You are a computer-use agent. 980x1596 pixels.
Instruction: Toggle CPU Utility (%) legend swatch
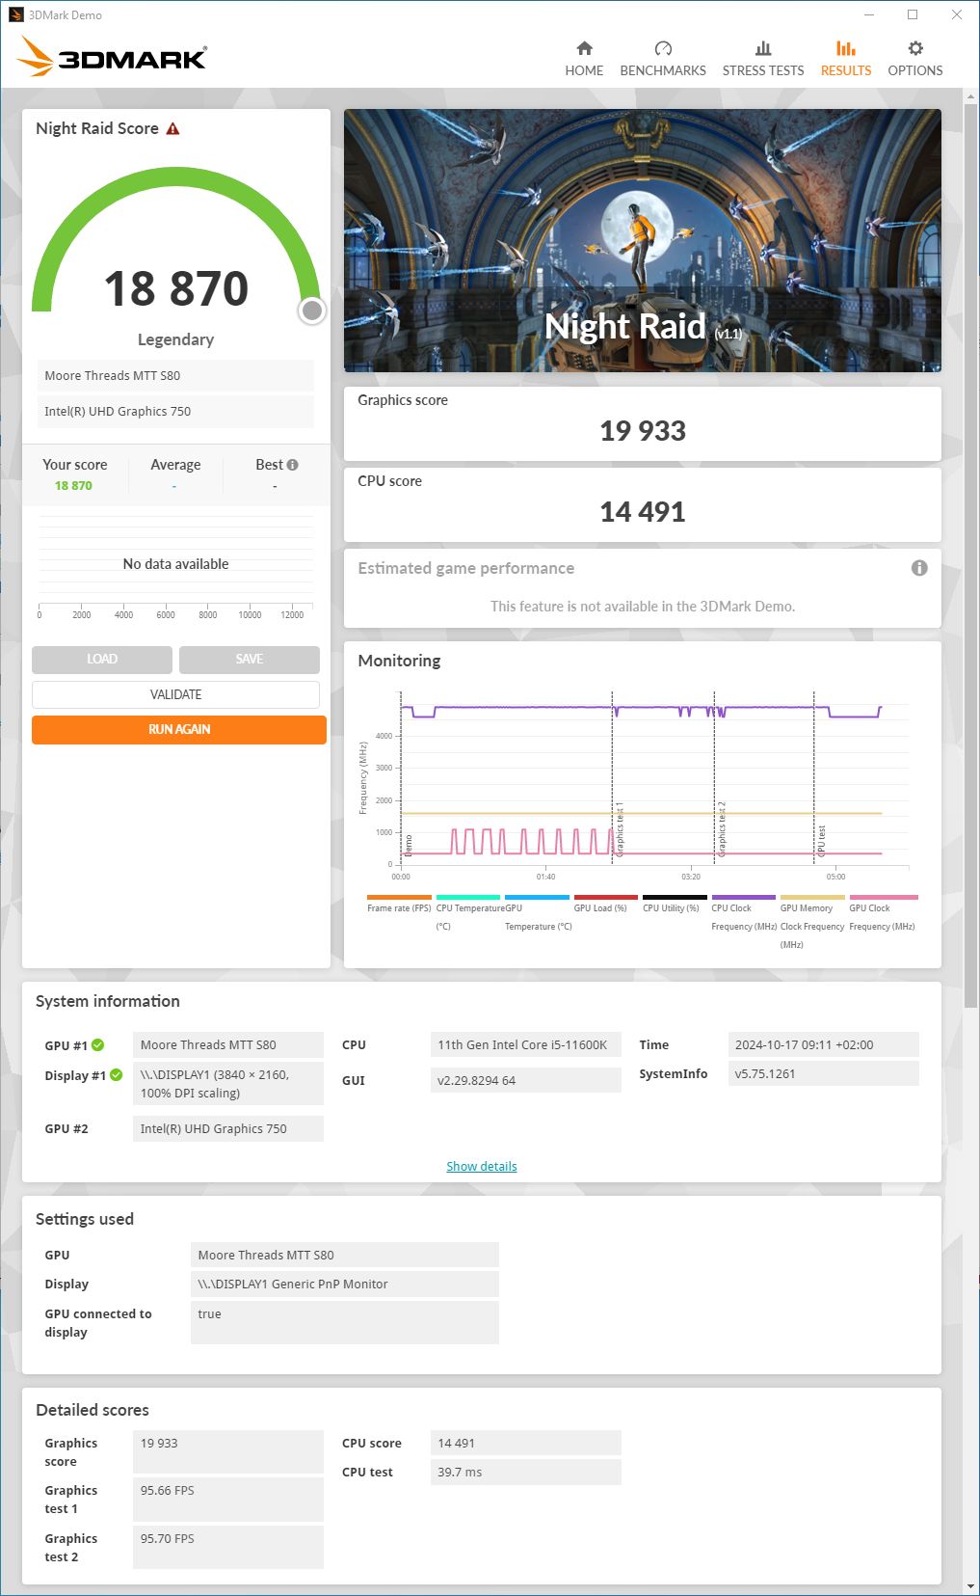coord(675,898)
